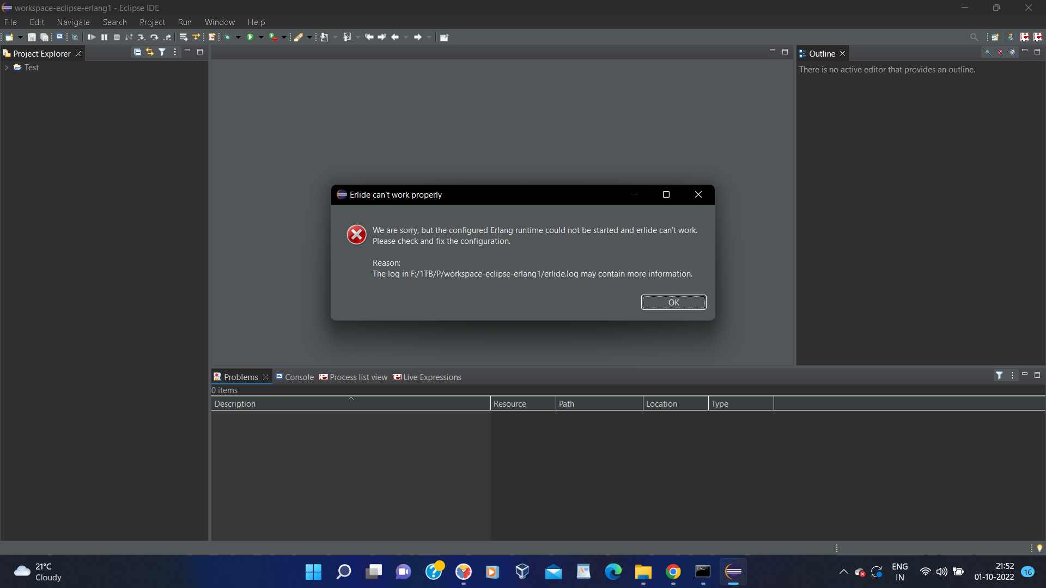Open Problems View Menu (three dots)

[1012, 375]
